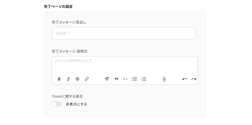252x125 pixels.
Task: Apply strikethrough formatting
Action: (77, 79)
